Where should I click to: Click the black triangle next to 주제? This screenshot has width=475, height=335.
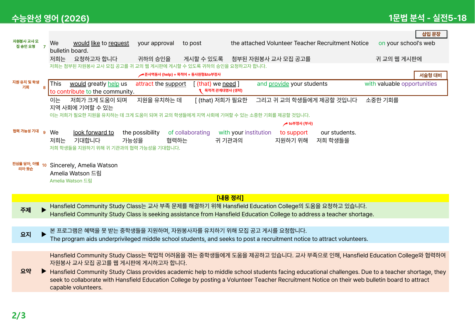[44, 210]
